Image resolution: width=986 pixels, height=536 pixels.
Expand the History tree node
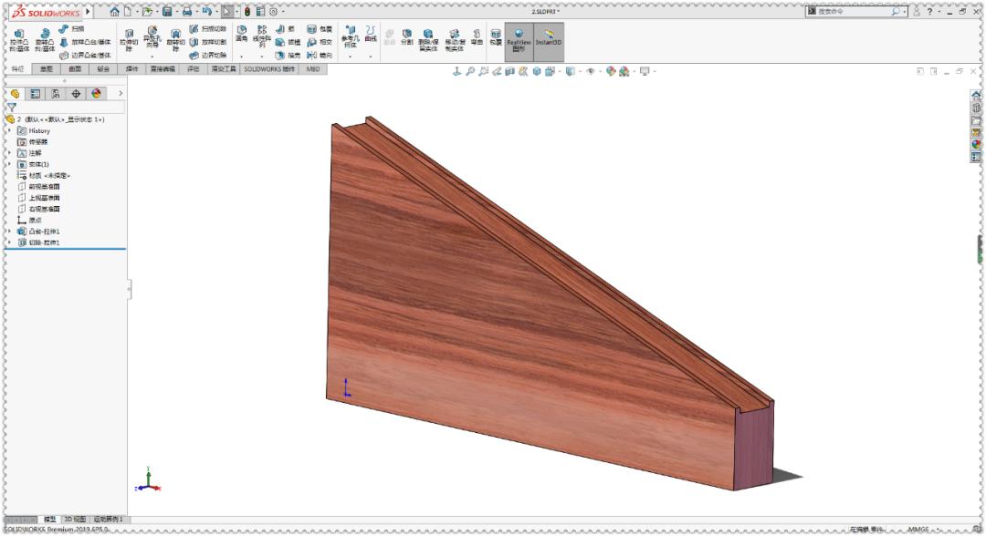tap(7, 131)
